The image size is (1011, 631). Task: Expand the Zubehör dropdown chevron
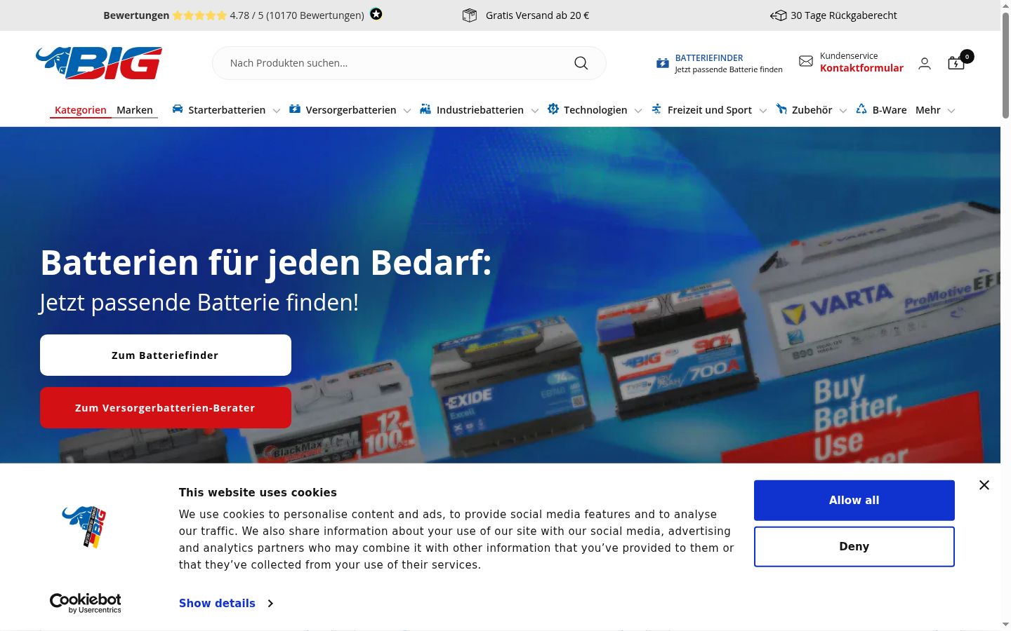point(843,111)
